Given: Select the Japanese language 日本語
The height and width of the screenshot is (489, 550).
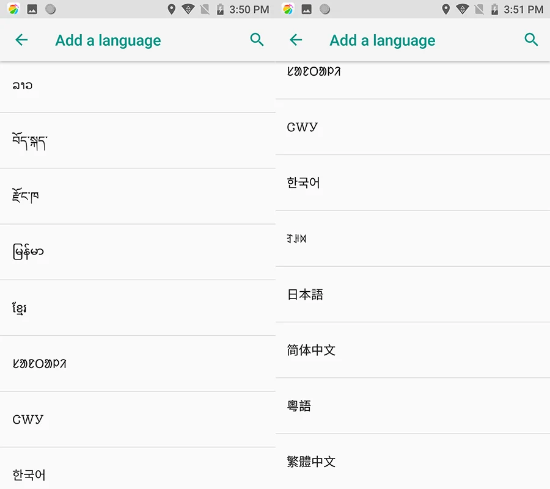Looking at the screenshot, I should [413, 294].
